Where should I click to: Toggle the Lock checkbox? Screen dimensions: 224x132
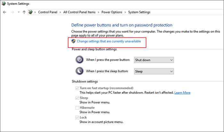tap(77, 118)
